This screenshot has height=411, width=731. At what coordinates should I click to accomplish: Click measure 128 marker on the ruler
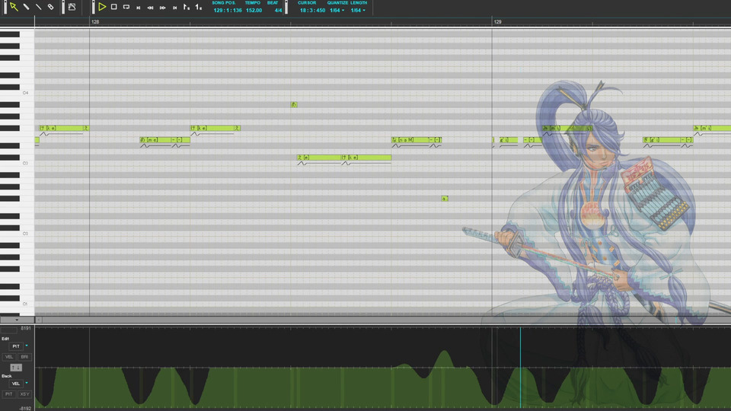coord(95,22)
